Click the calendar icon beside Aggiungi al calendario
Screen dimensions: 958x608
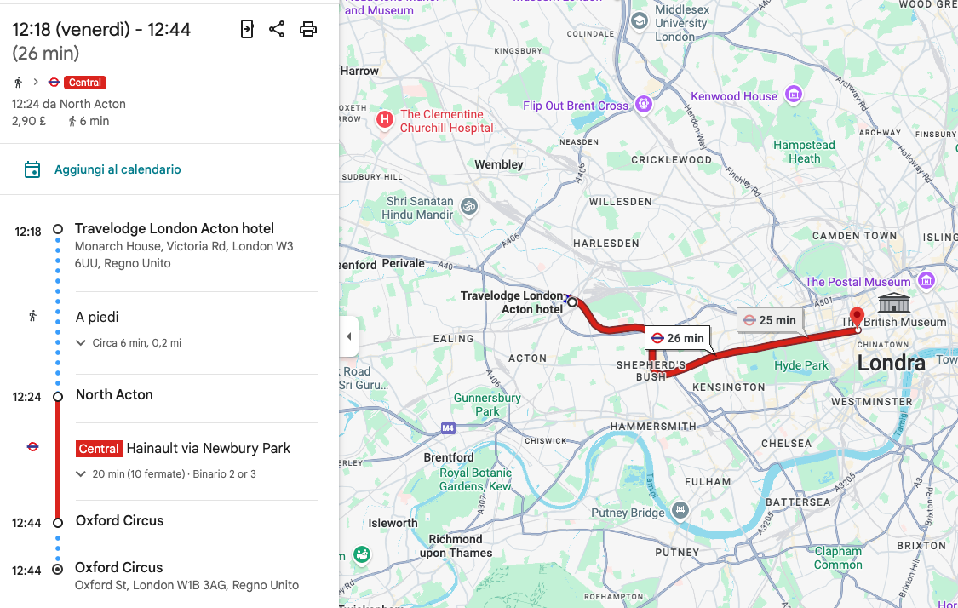tap(32, 169)
